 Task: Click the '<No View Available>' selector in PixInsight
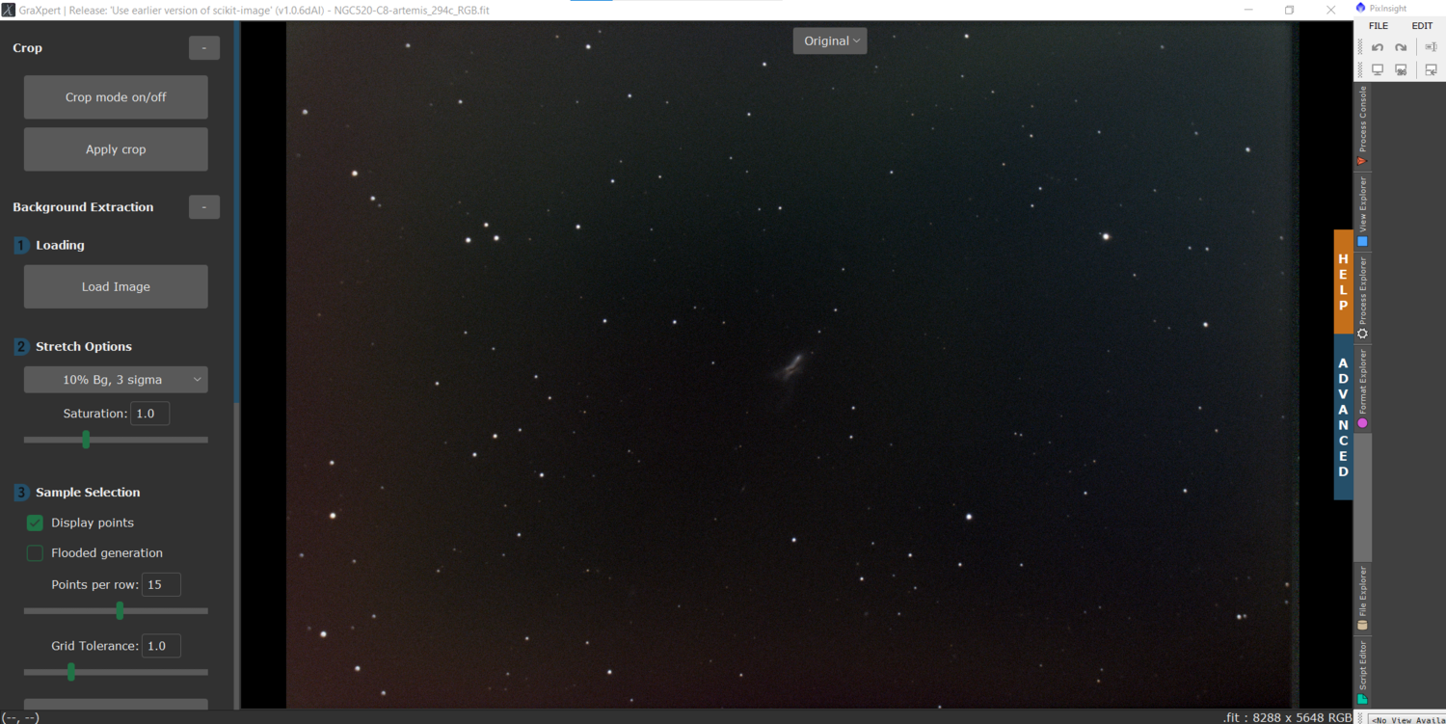(x=1409, y=719)
